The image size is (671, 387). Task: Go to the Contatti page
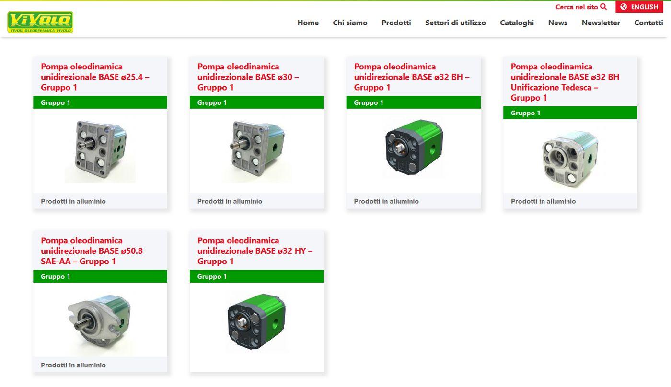pos(648,23)
